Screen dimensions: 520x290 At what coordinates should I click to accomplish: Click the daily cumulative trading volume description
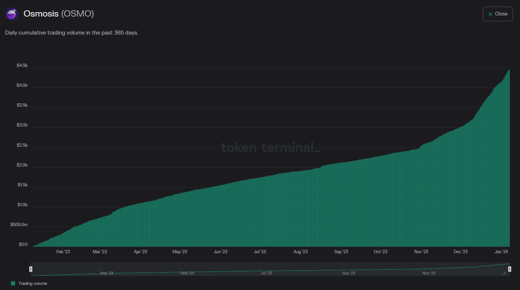(72, 33)
